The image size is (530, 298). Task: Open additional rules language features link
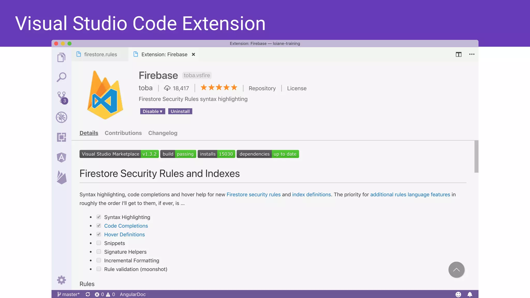(410, 195)
